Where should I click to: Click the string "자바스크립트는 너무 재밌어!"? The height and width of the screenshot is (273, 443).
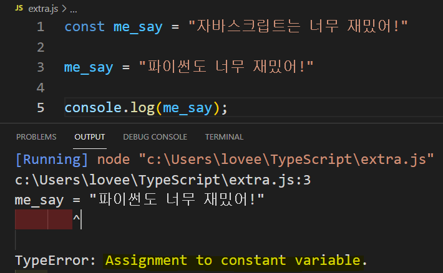point(298,26)
